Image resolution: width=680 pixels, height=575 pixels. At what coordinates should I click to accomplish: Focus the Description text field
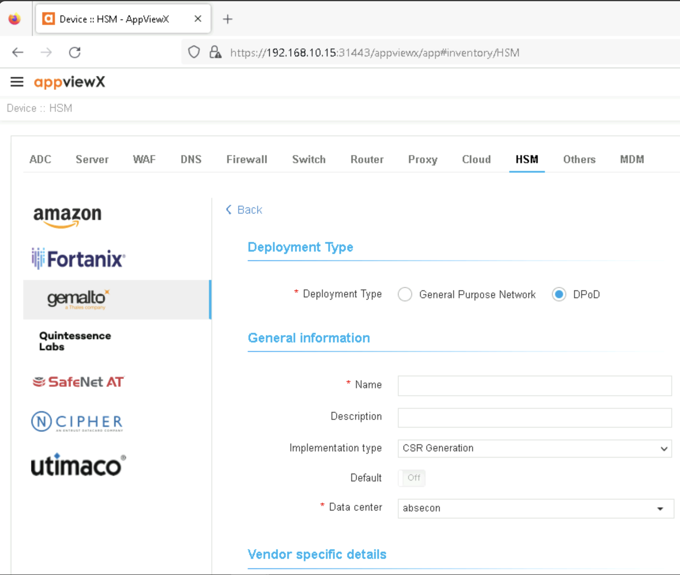point(534,417)
